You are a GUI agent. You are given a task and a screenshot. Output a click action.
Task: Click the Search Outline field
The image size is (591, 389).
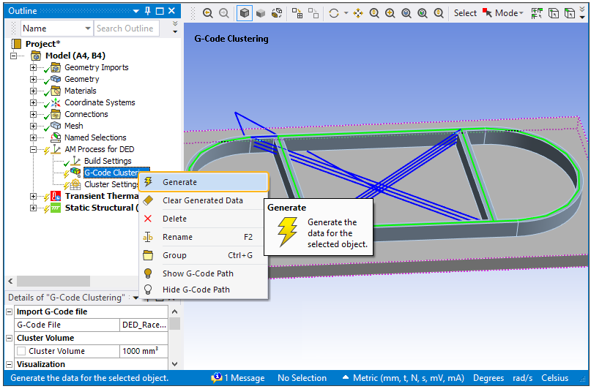point(126,29)
